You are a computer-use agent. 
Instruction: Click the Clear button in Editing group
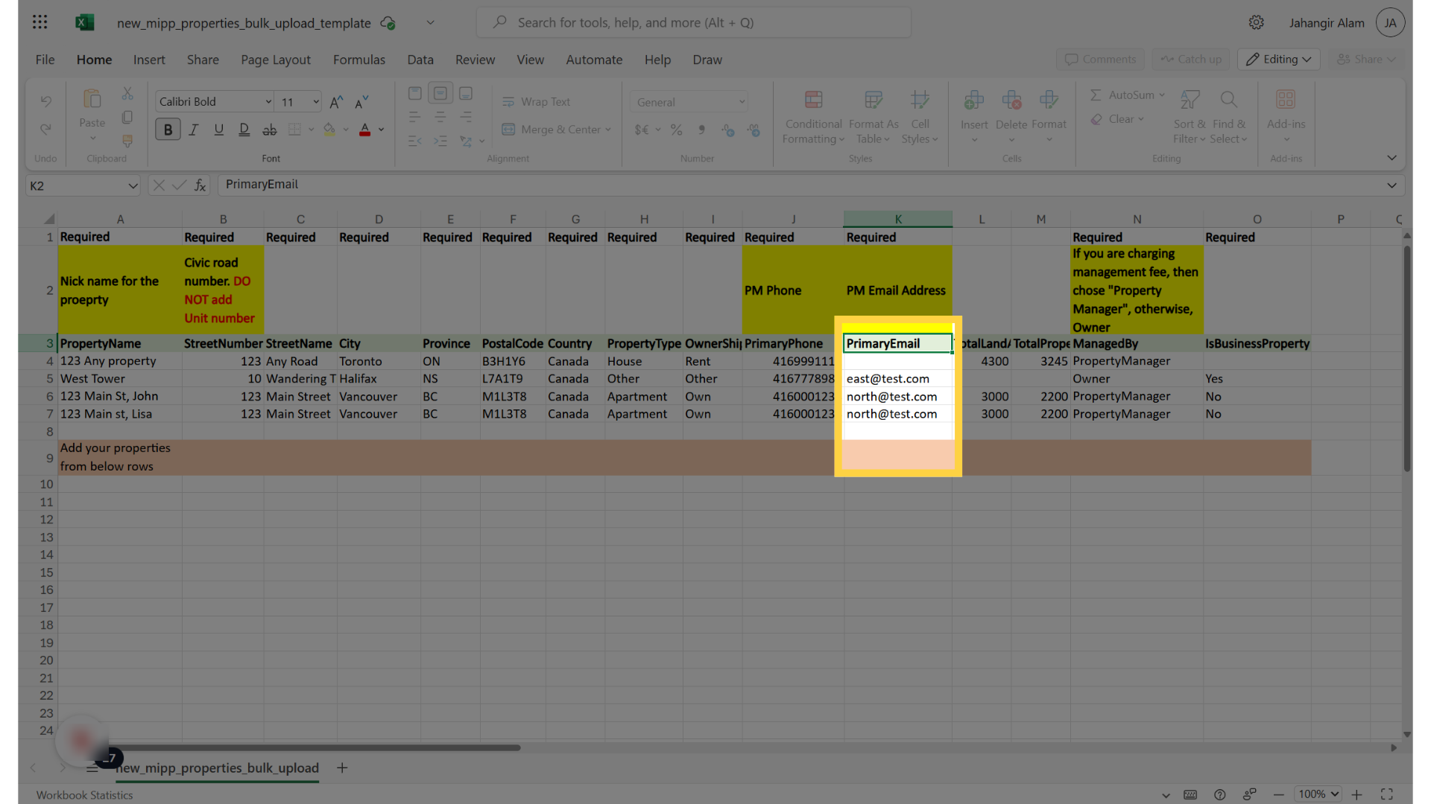(x=1117, y=119)
